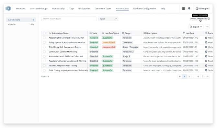The height and width of the screenshot is (128, 217).
Task: Click the owner avatar in the Access Rights Certification row
Action: pos(206,38)
